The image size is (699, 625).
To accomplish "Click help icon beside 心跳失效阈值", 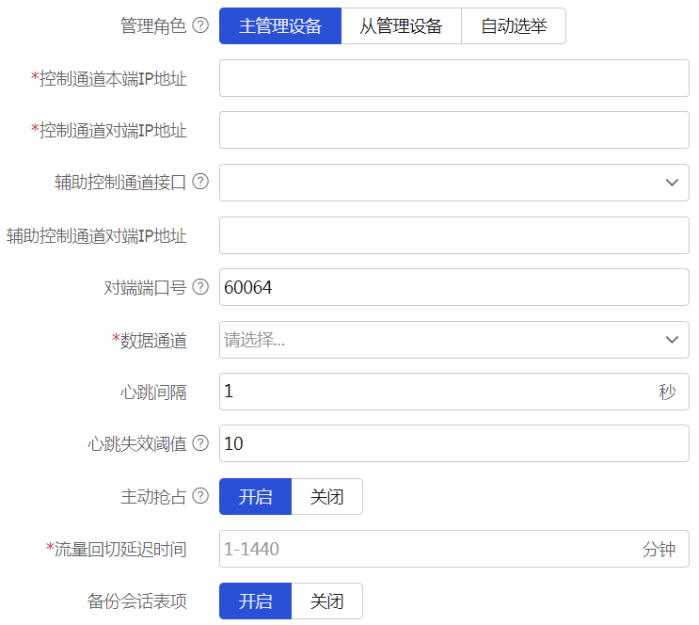I will tap(200, 443).
